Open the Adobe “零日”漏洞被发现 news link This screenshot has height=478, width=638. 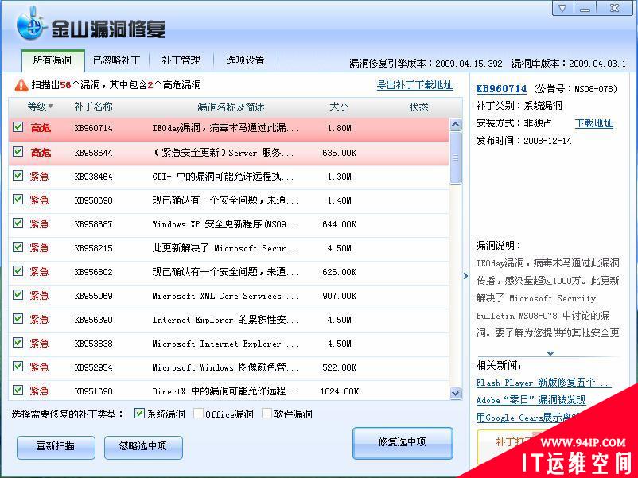(531, 400)
